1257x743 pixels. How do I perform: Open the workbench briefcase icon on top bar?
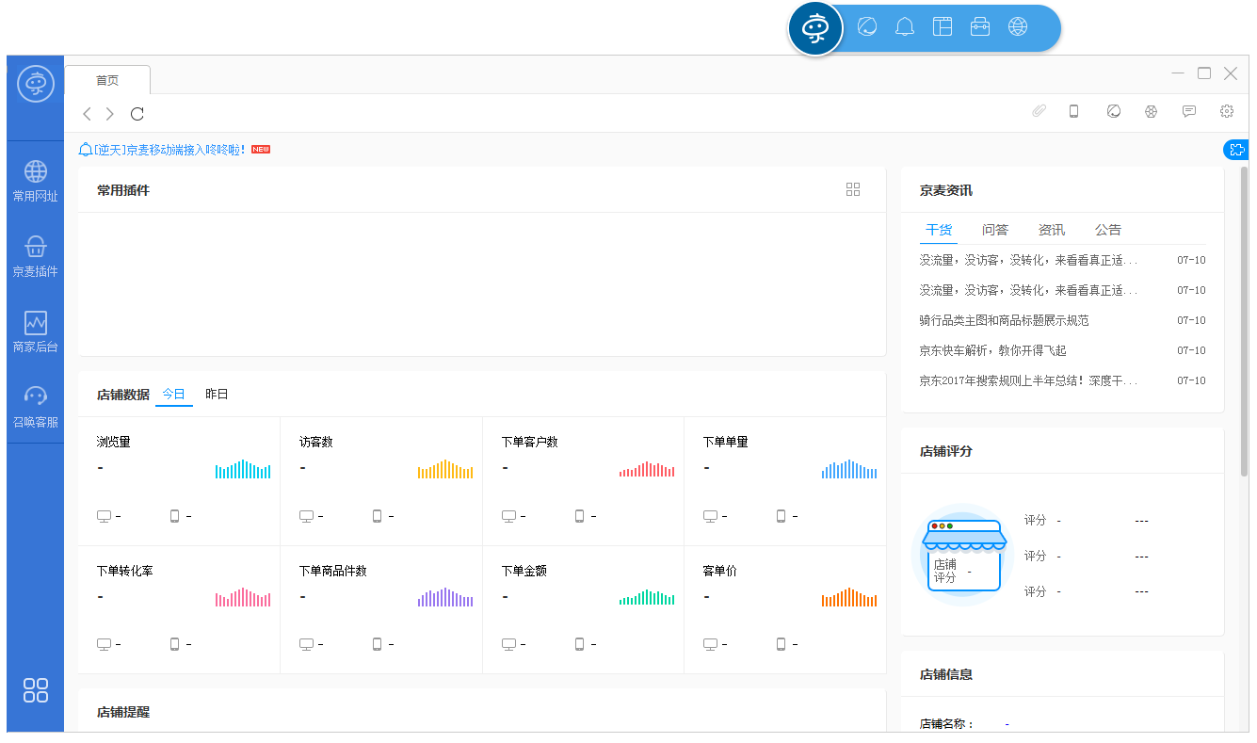pos(980,26)
